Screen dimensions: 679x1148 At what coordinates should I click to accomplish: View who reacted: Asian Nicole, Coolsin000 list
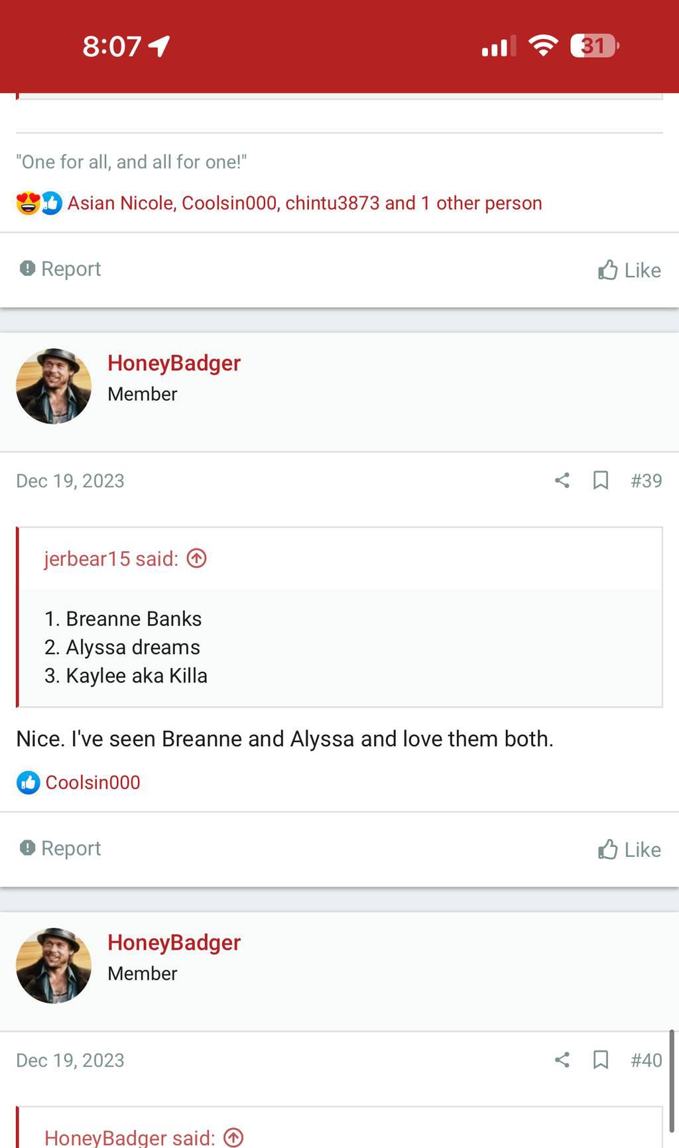(304, 203)
